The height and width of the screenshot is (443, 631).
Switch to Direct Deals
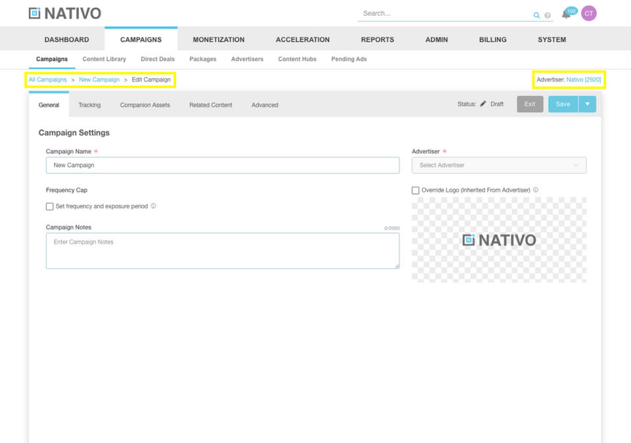point(158,59)
